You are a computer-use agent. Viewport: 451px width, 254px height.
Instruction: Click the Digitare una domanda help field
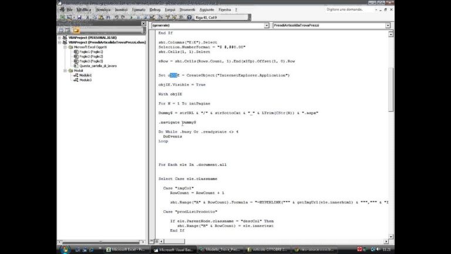(x=348, y=9)
